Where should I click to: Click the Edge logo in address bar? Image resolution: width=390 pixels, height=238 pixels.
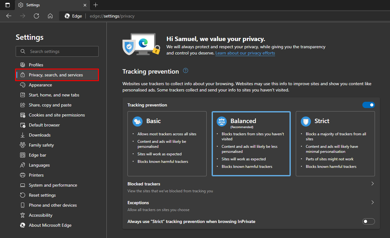67,16
